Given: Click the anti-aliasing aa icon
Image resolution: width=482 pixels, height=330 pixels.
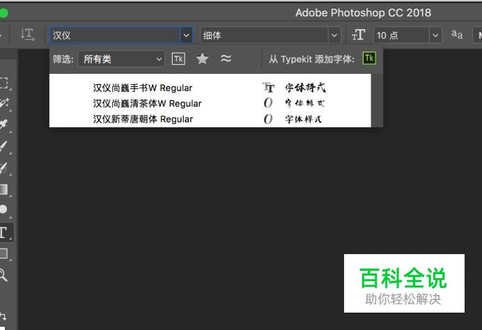Looking at the screenshot, I should coord(457,34).
